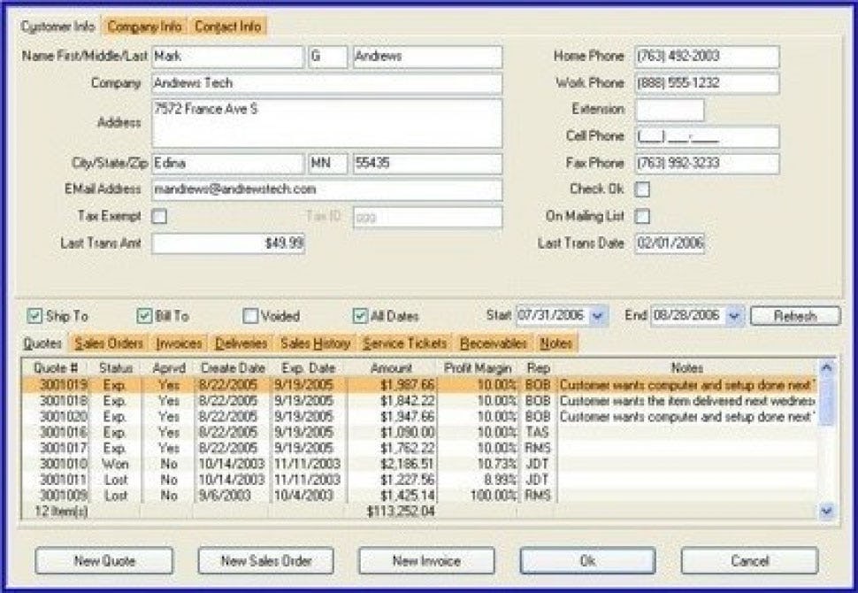
Task: Open the Receivables tab
Action: pyautogui.click(x=494, y=343)
